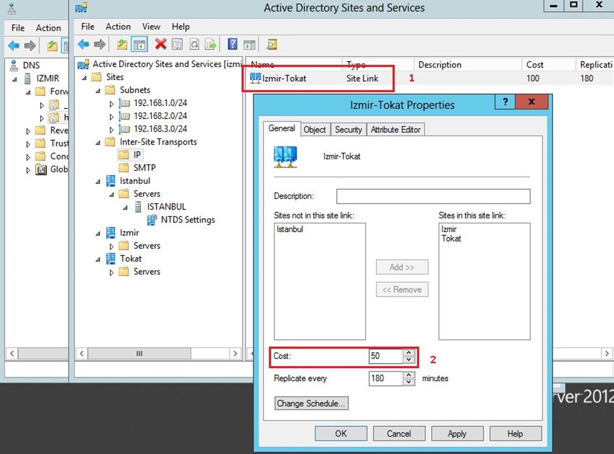Click the Forward arrow in DNS window toolbar
This screenshot has height=454, width=614.
coord(30,46)
